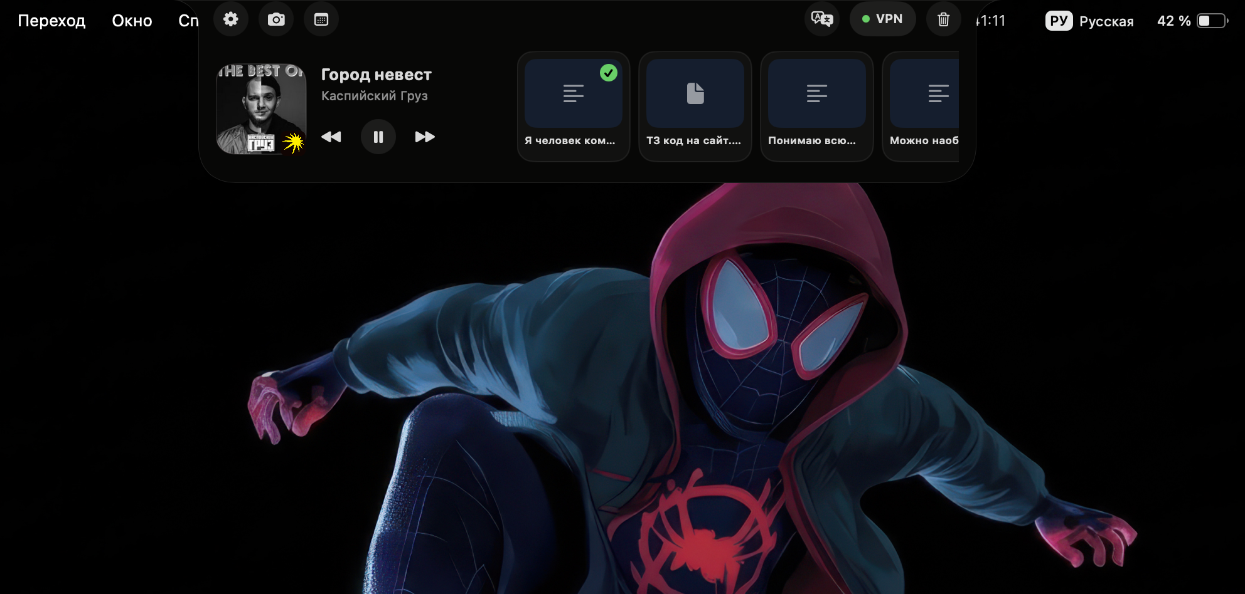Screen dimensions: 1245x594
Task: Click the song title "Город невест"
Action: [x=377, y=75]
